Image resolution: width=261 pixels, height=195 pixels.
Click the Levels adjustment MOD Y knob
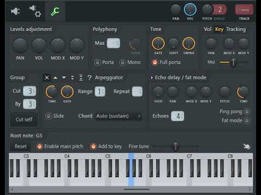tap(77, 45)
